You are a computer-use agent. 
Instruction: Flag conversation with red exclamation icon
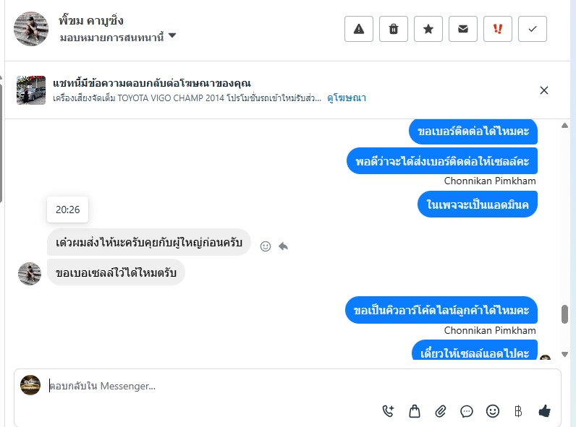tap(498, 29)
